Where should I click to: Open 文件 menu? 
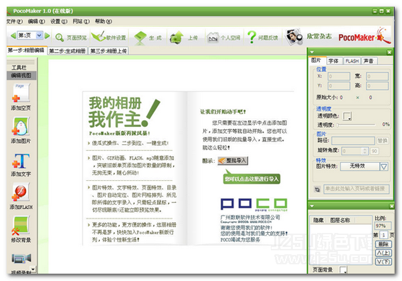pos(14,21)
